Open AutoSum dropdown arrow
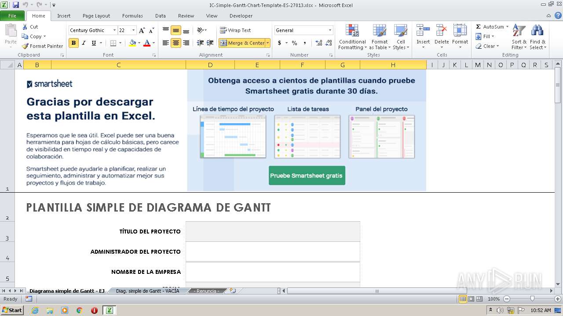This screenshot has width=563, height=316. pyautogui.click(x=507, y=27)
